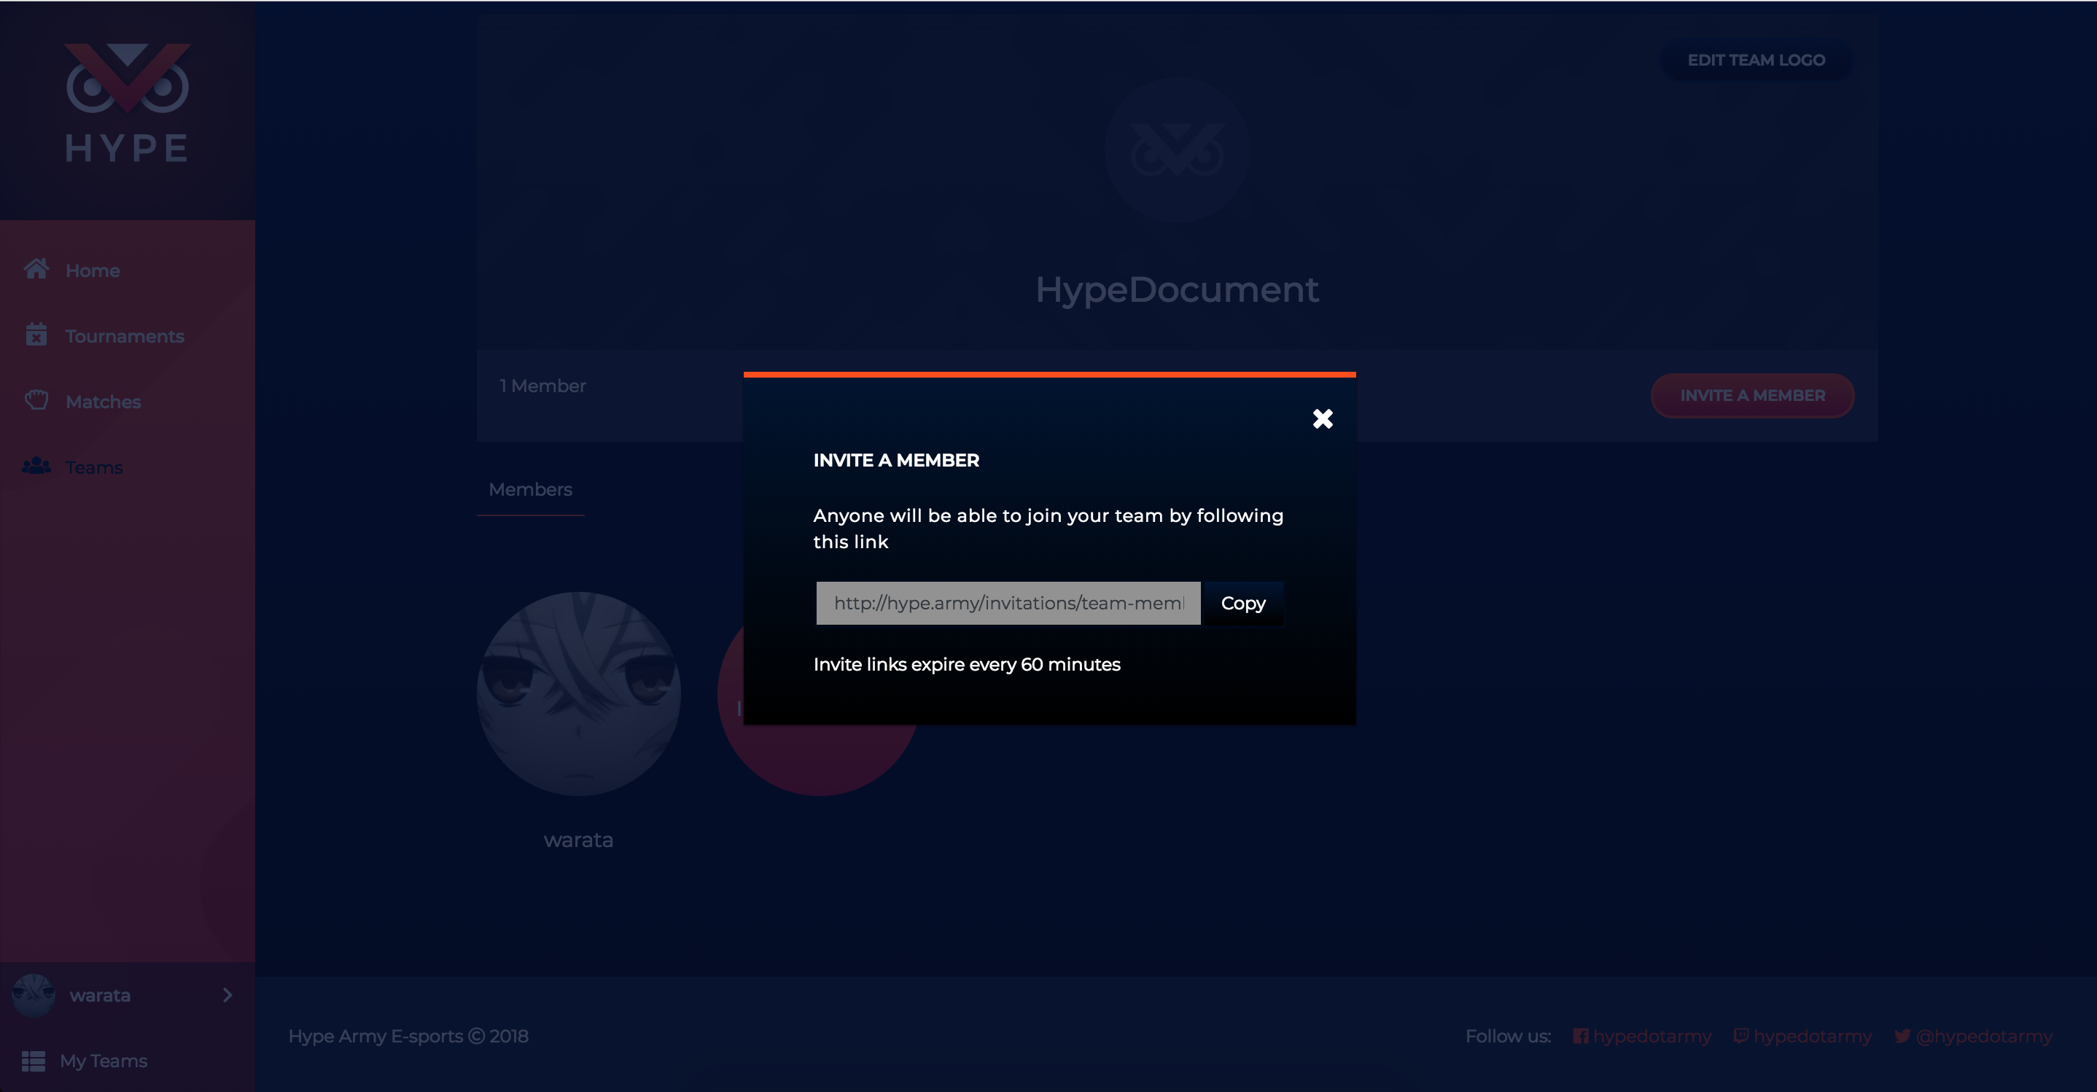Click warata's small profile avatar in sidebar

(x=34, y=994)
